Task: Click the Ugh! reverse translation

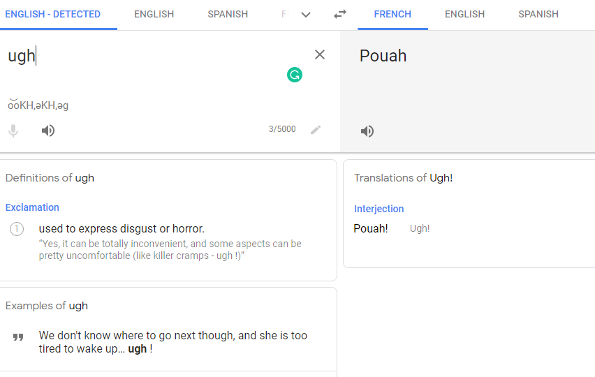Action: 420,228
